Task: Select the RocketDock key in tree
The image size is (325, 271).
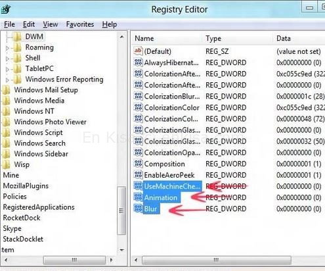Action: point(22,218)
